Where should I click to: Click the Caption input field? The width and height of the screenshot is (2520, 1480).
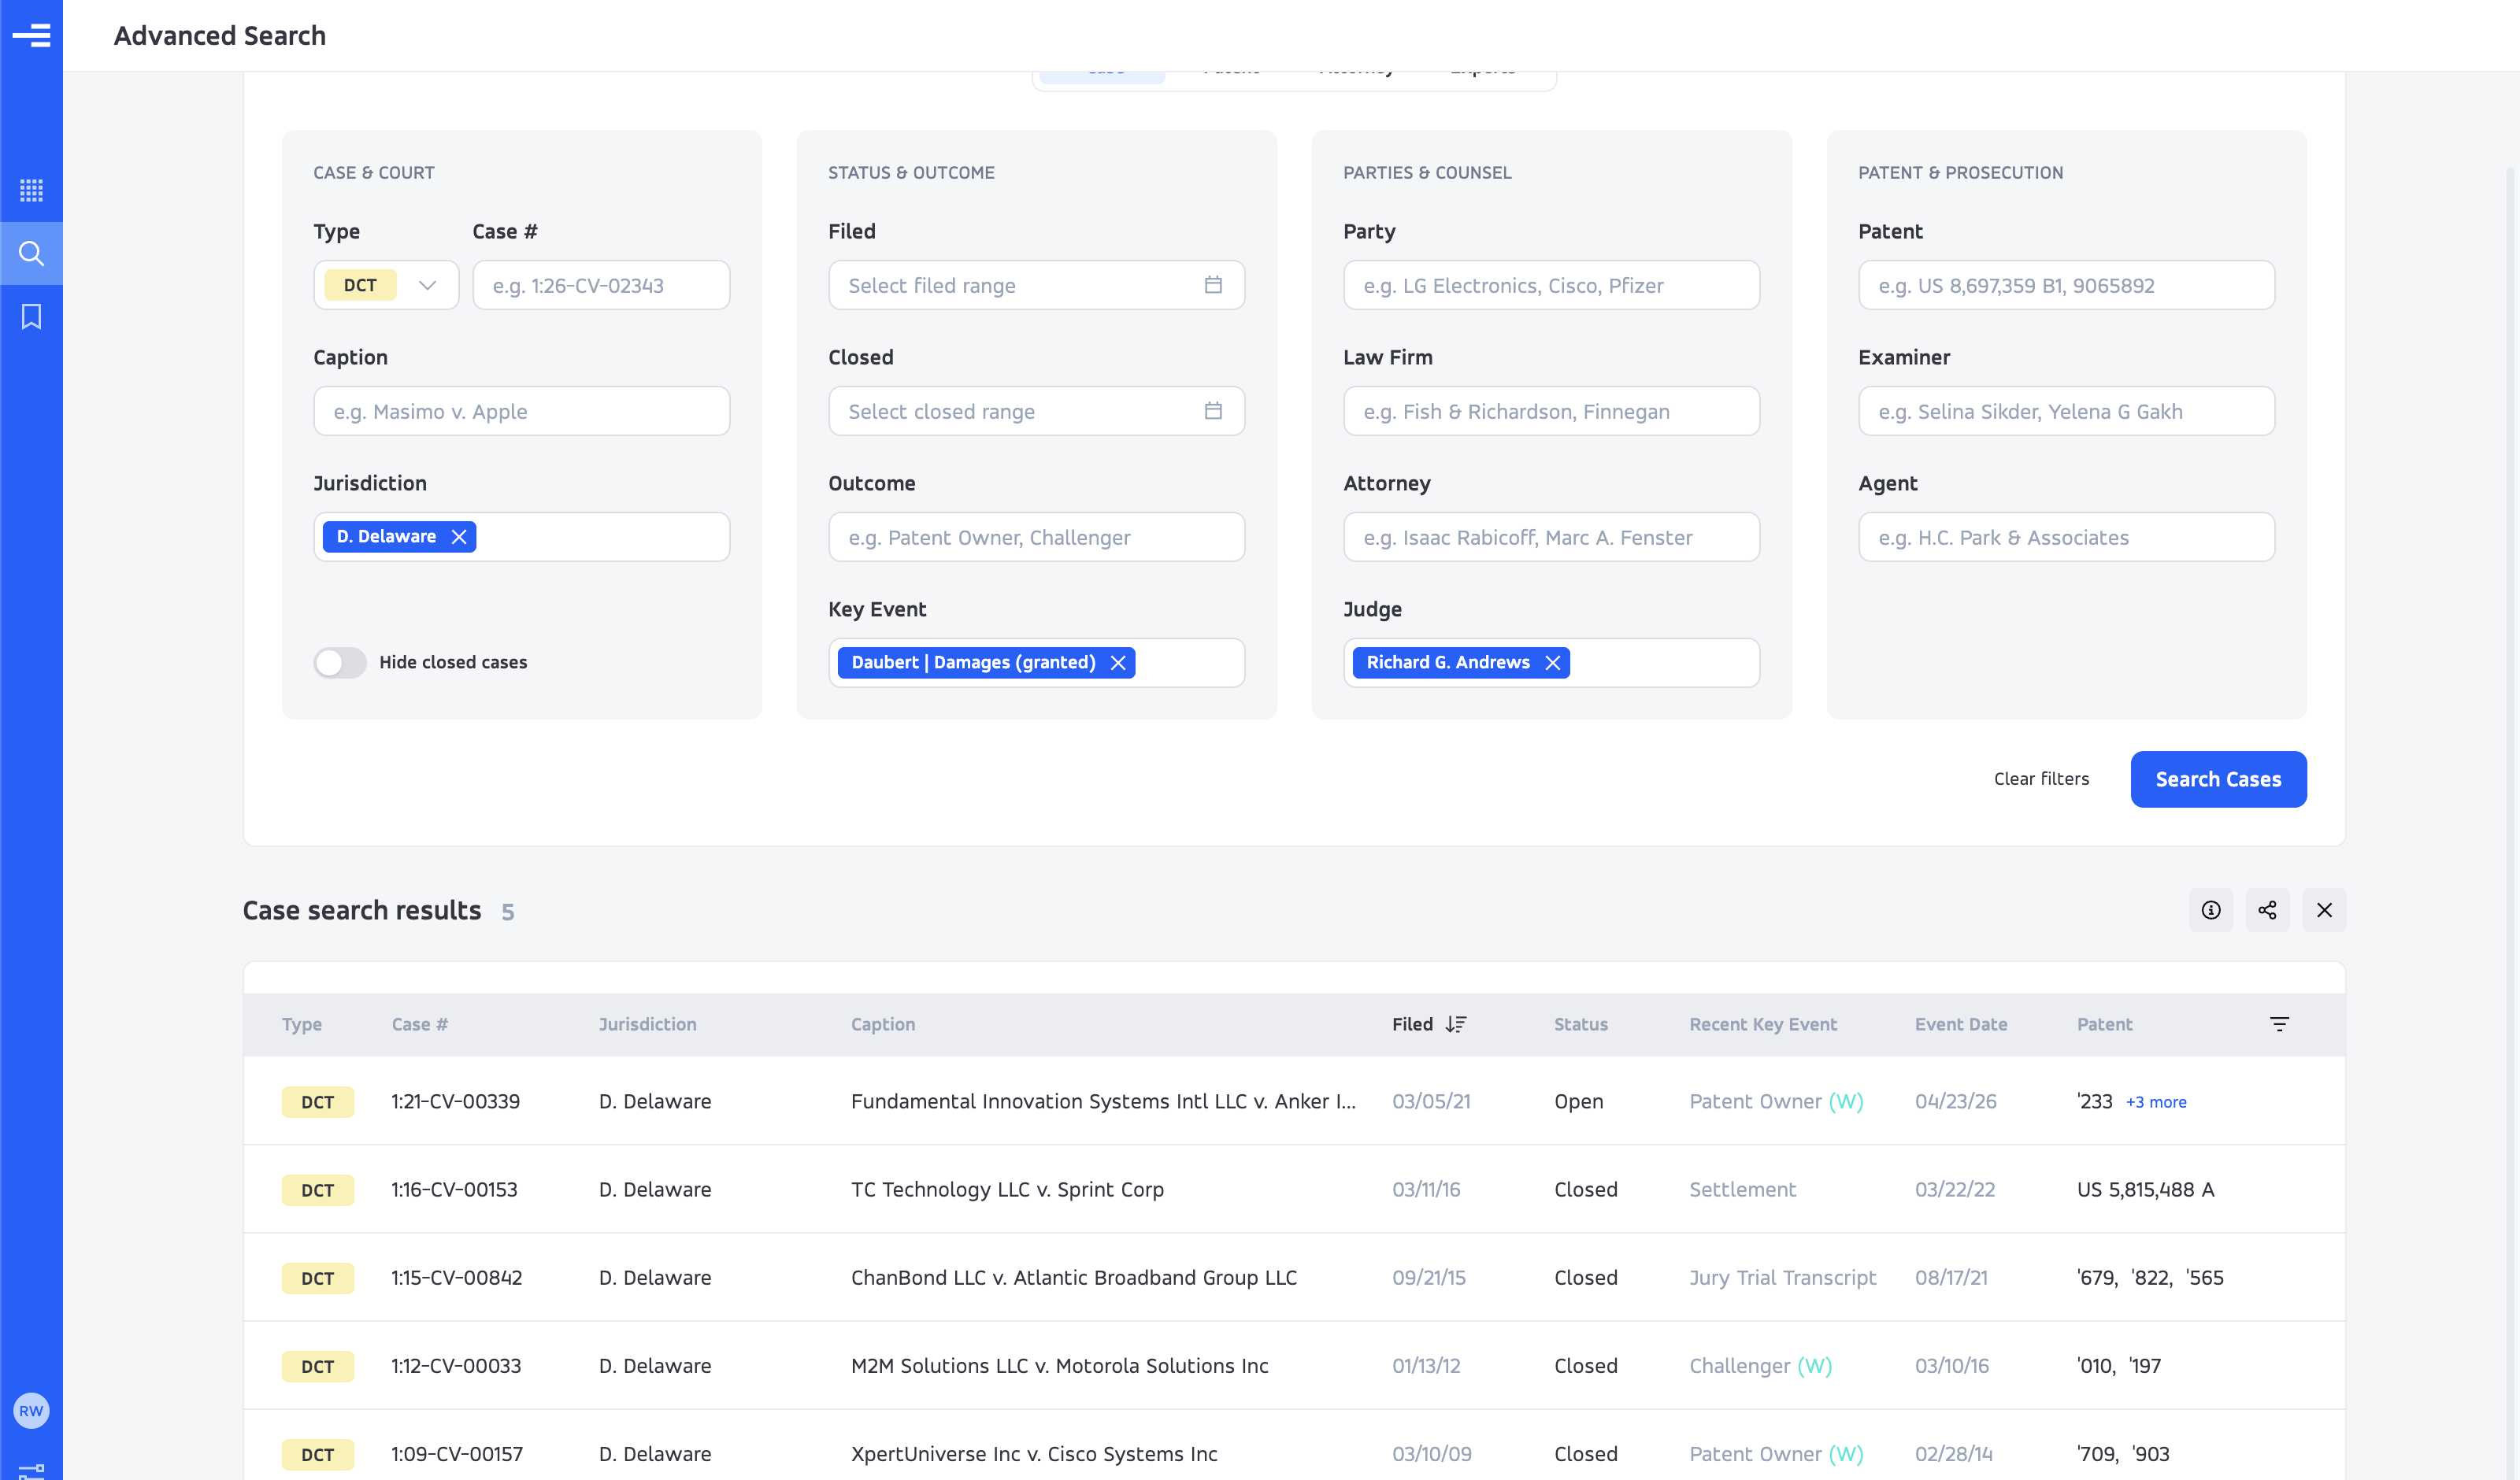[522, 411]
